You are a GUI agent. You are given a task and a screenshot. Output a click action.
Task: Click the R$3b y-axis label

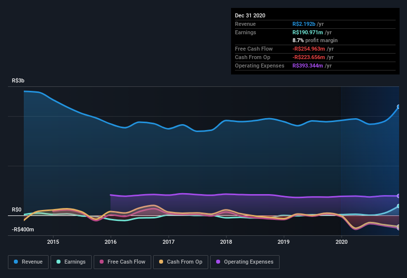[x=18, y=80]
